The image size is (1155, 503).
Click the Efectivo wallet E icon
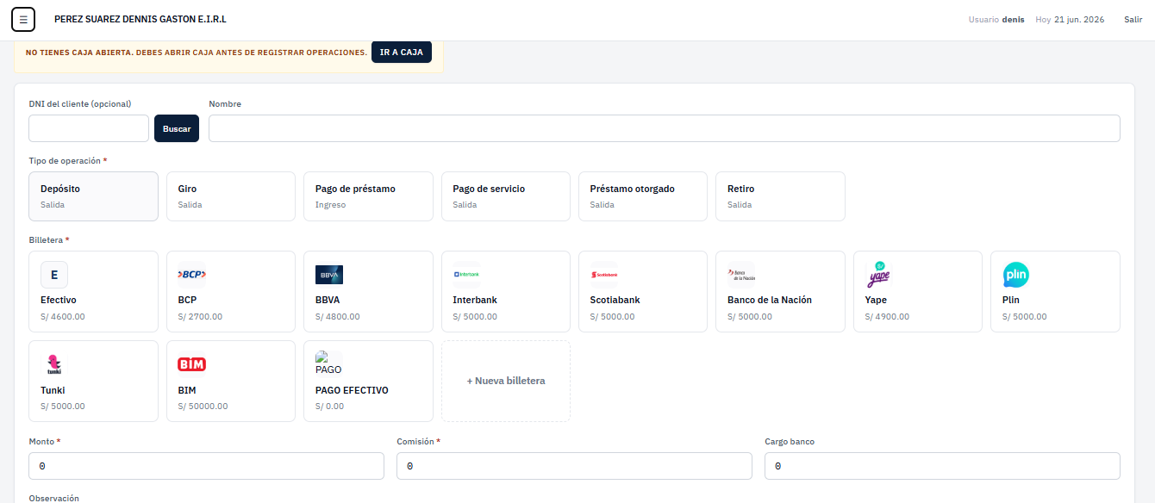tap(54, 275)
